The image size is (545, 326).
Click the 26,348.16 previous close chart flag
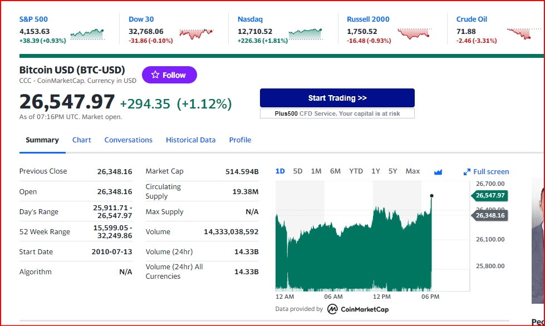tap(489, 216)
